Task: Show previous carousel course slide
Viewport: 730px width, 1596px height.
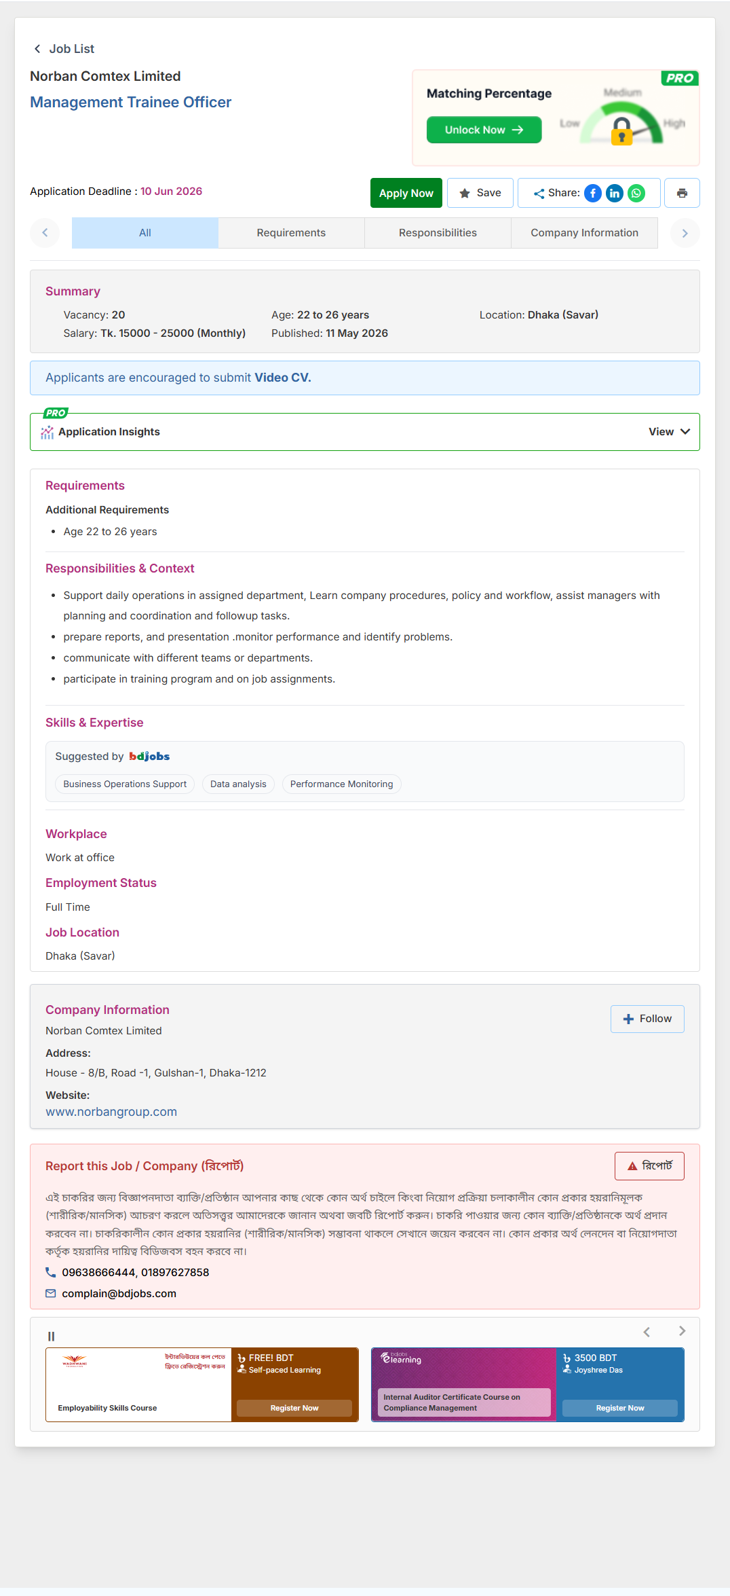Action: click(x=647, y=1331)
